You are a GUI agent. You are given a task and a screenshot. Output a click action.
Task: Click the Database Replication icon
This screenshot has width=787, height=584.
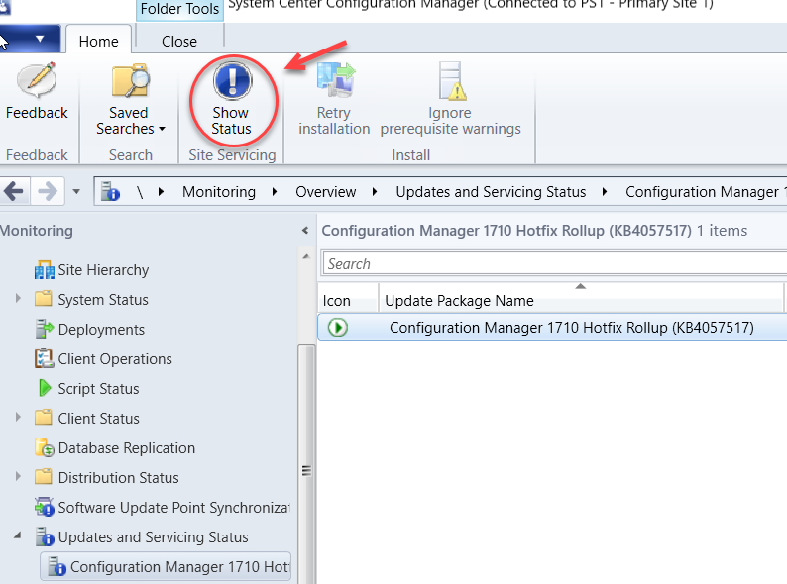tap(45, 447)
